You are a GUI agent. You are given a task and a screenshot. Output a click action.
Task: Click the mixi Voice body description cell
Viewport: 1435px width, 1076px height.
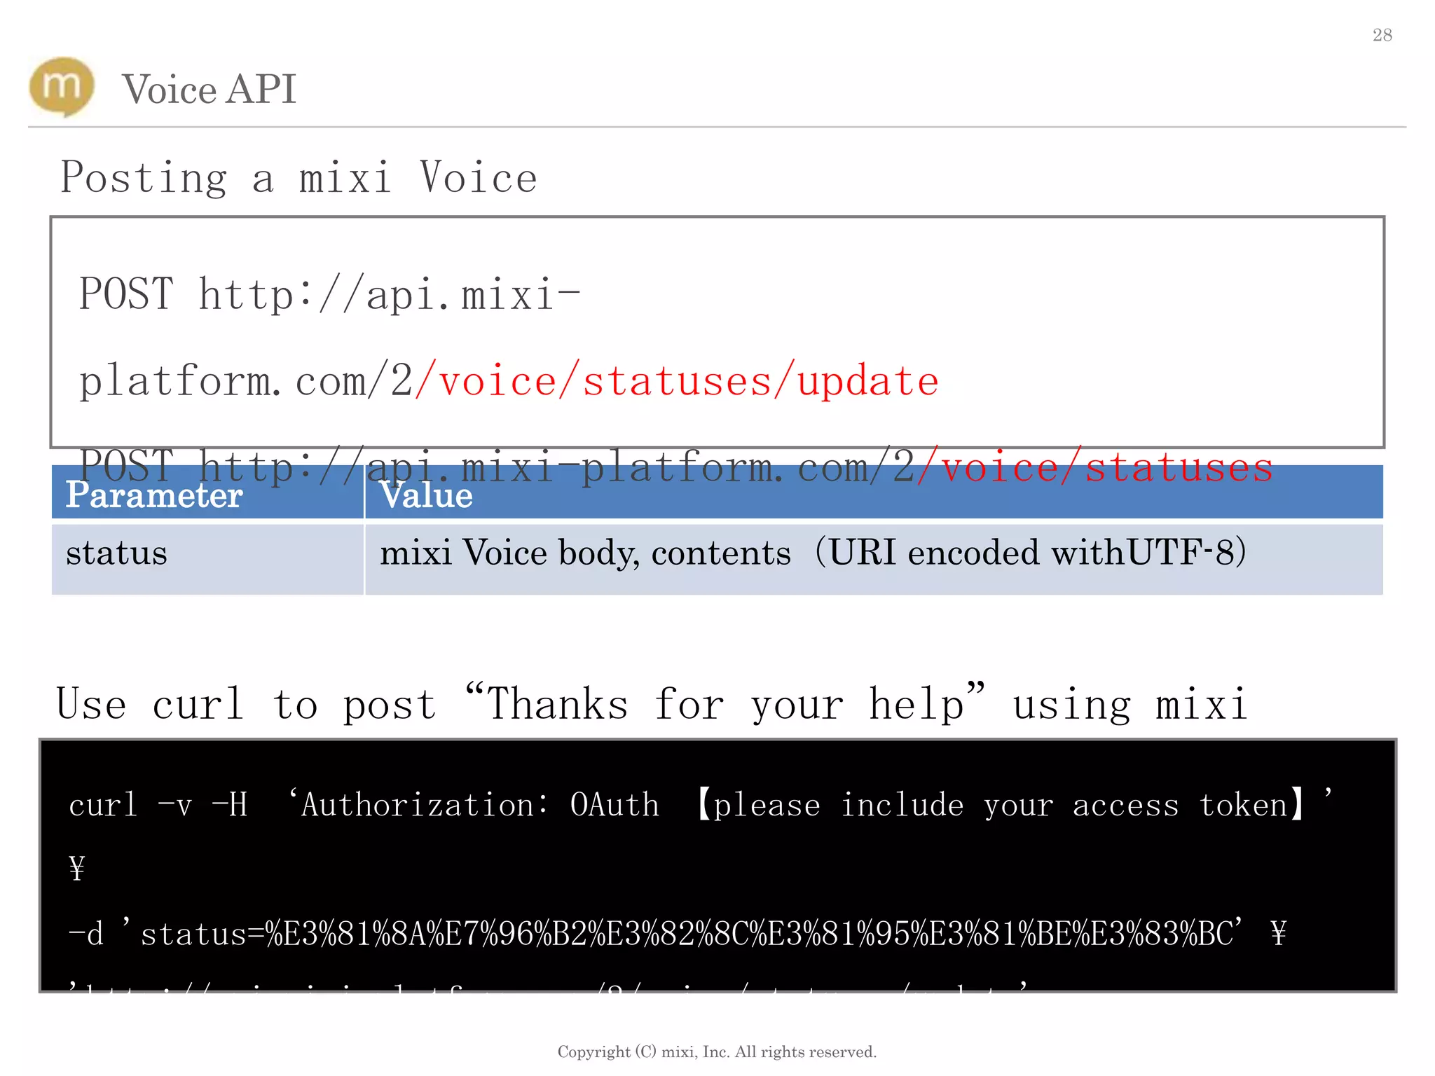[813, 553]
